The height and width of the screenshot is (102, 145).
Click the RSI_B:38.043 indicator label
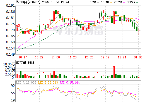[x=48, y=82]
